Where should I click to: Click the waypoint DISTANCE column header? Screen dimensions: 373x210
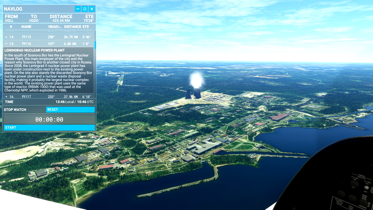[x=72, y=27]
